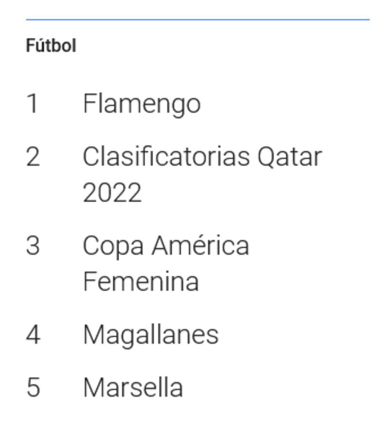Open the Clasificatorias Qatar 2022 trend
Viewport: 389px width, 426px height.
coord(202,157)
